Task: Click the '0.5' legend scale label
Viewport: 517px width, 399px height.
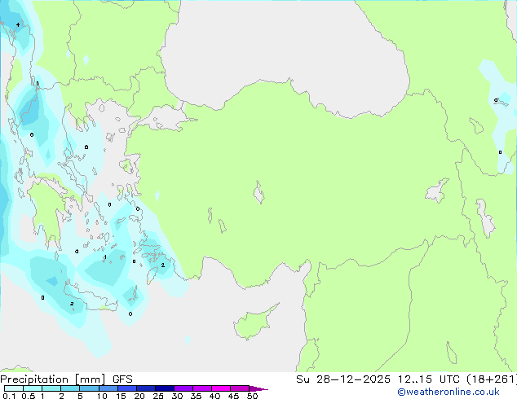Action: tap(29, 396)
